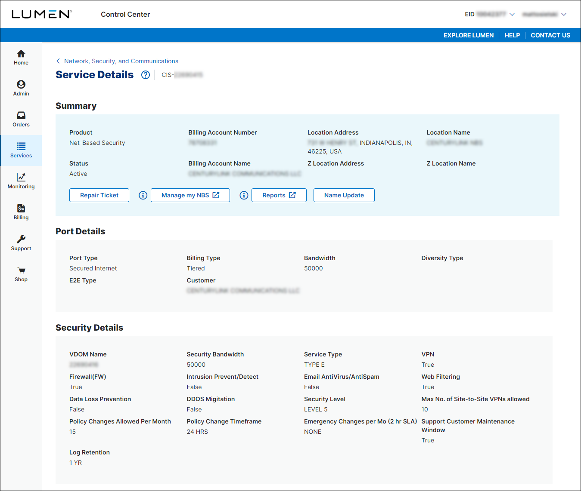This screenshot has width=581, height=491.
Task: Click the LEVEL 5 security level value
Action: (316, 409)
